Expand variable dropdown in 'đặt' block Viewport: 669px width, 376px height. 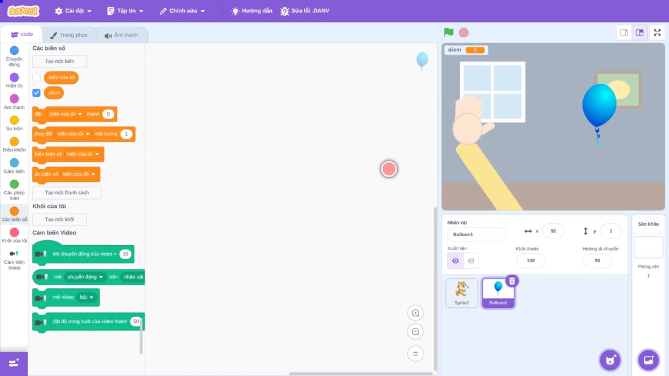tap(66, 114)
